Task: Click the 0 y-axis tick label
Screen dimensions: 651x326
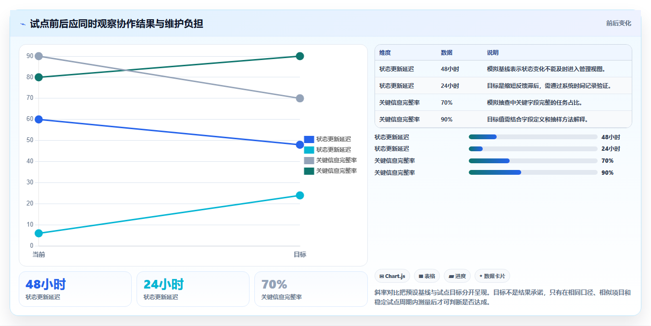Action: pos(32,246)
